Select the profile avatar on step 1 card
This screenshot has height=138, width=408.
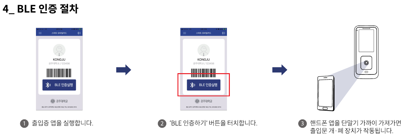pyautogui.click(x=59, y=50)
